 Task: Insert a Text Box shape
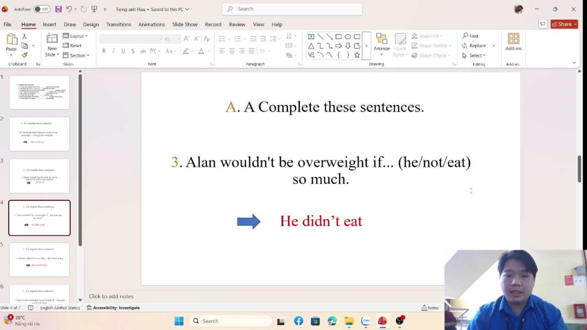(x=311, y=37)
